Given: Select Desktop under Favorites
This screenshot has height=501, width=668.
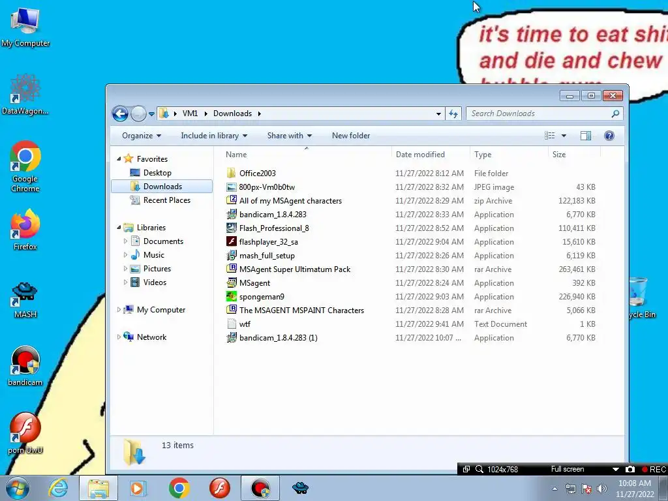Looking at the screenshot, I should pyautogui.click(x=157, y=172).
